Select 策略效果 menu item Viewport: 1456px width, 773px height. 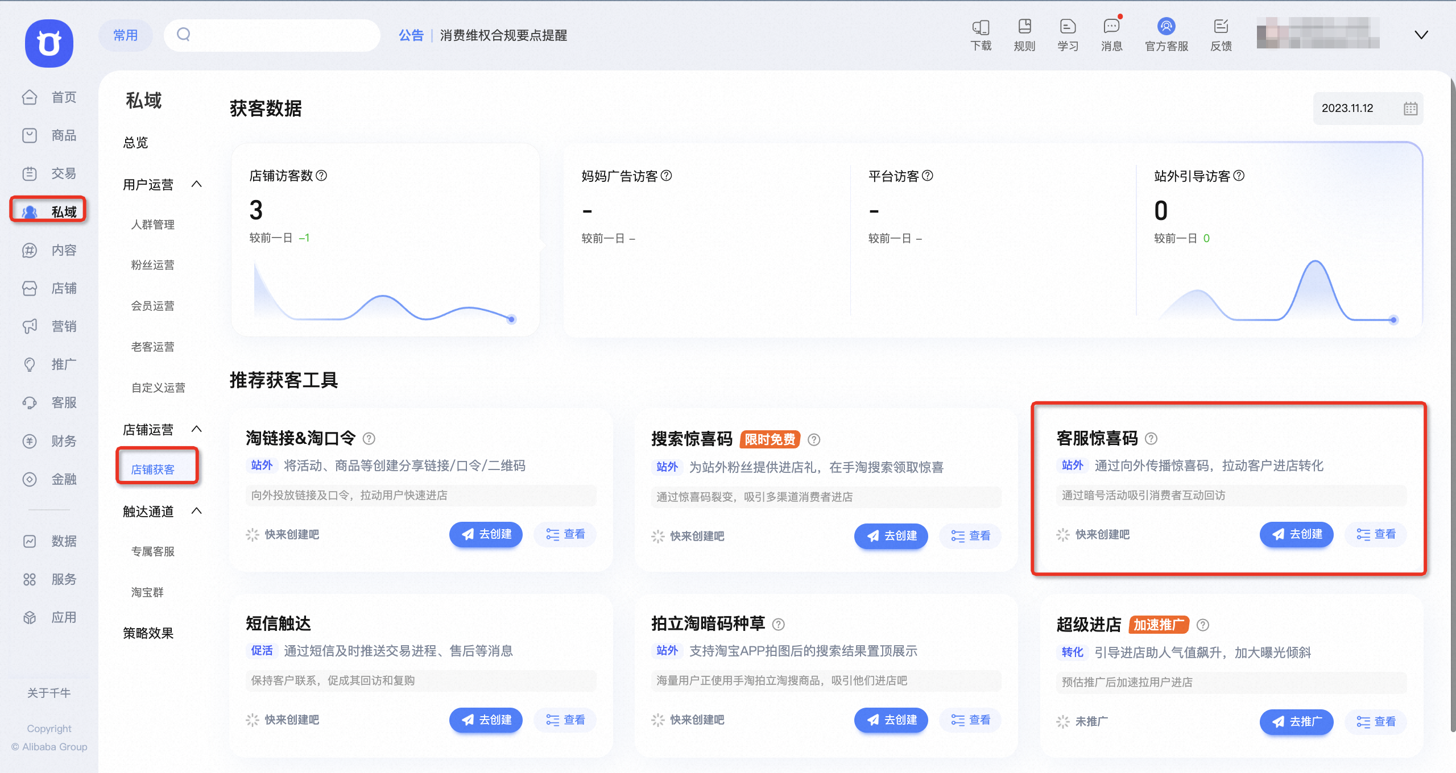[148, 633]
